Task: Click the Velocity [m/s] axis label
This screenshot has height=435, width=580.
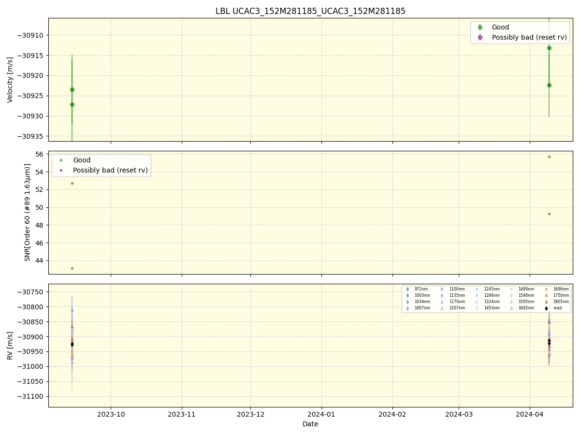Action: tap(10, 80)
